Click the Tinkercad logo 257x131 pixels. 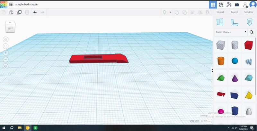pyautogui.click(x=4, y=4)
